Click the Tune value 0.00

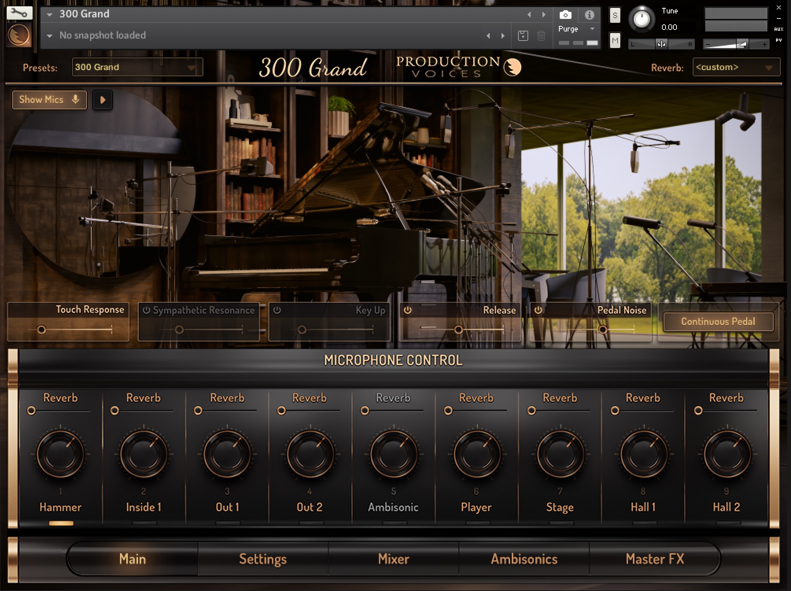(669, 28)
